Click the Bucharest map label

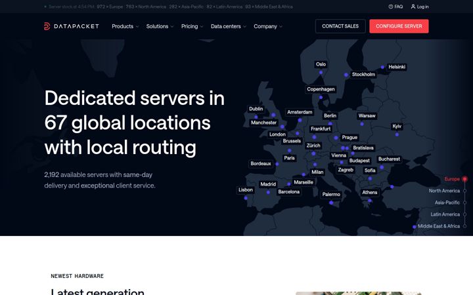click(x=389, y=159)
